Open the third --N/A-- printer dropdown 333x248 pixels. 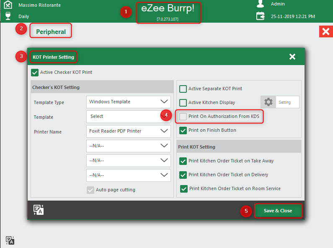(129, 175)
